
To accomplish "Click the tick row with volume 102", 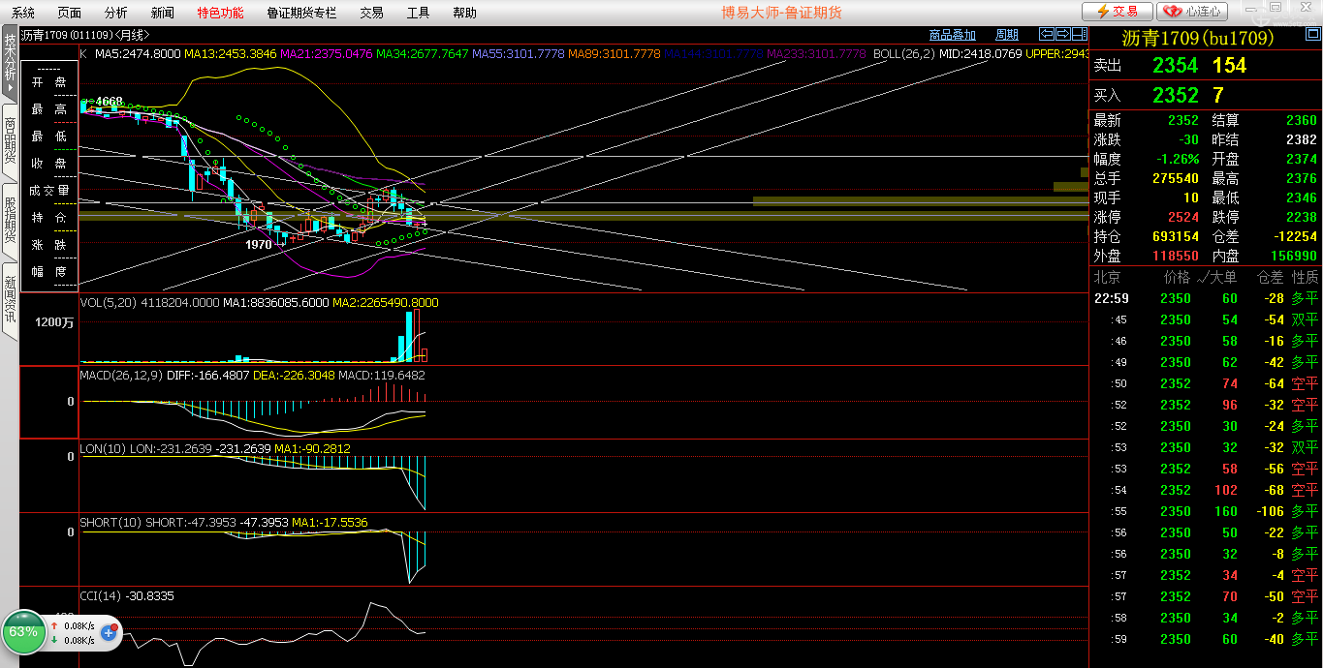I will pyautogui.click(x=1206, y=490).
